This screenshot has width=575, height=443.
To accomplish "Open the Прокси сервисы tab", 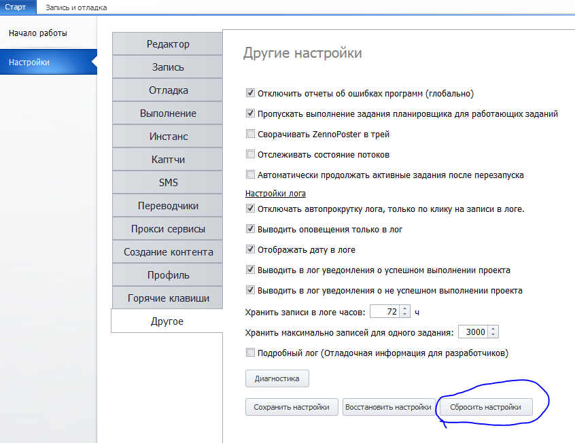I will click(168, 229).
